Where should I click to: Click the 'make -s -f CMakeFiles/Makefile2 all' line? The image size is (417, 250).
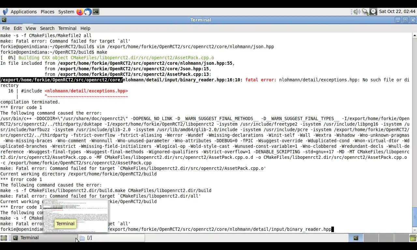pos(46,35)
